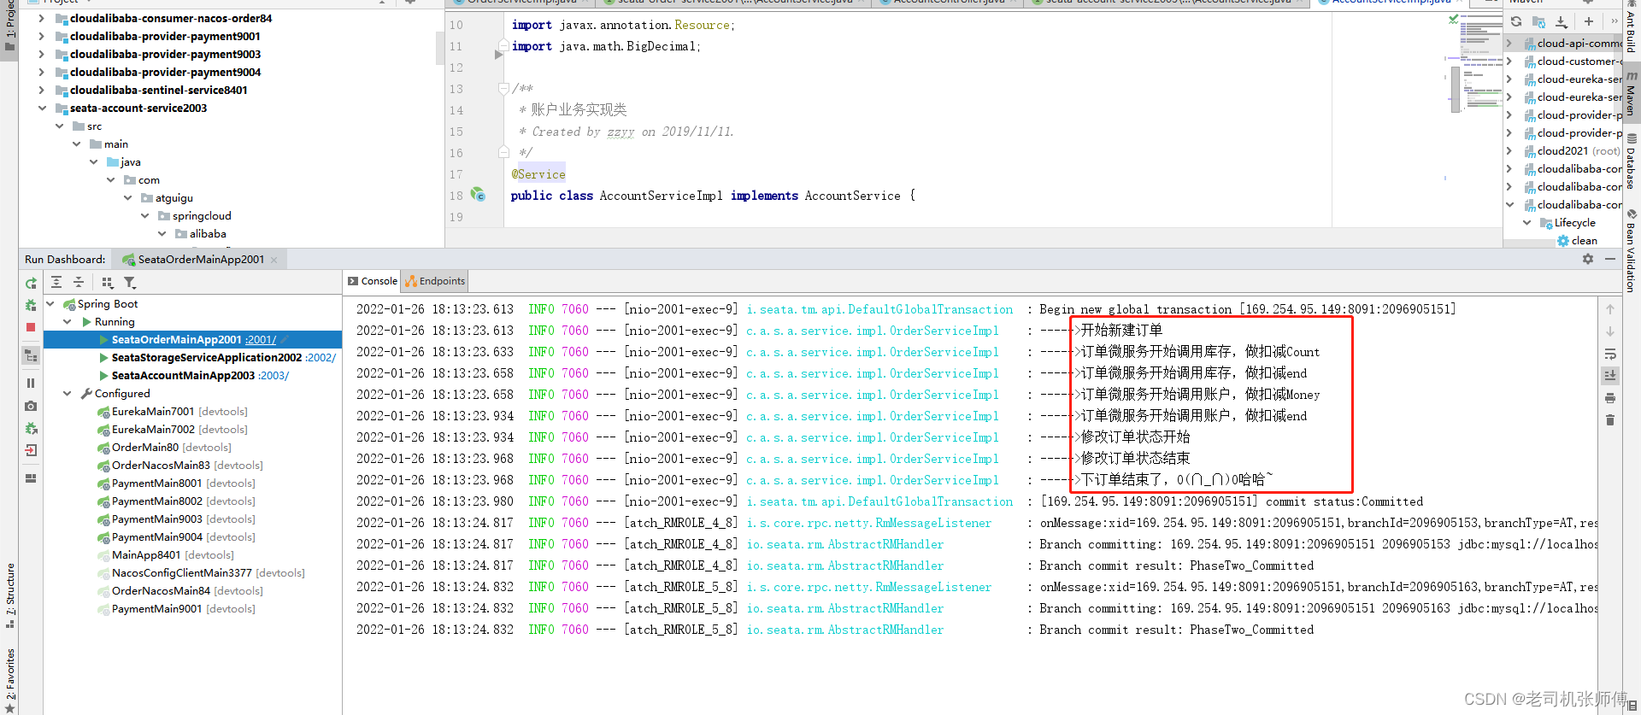
Task: Click the green inspection checkmark in editor
Action: click(1454, 19)
